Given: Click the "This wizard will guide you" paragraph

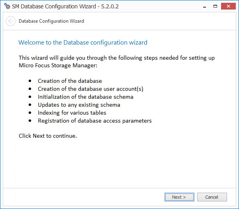Looking at the screenshot, I should (117, 58).
